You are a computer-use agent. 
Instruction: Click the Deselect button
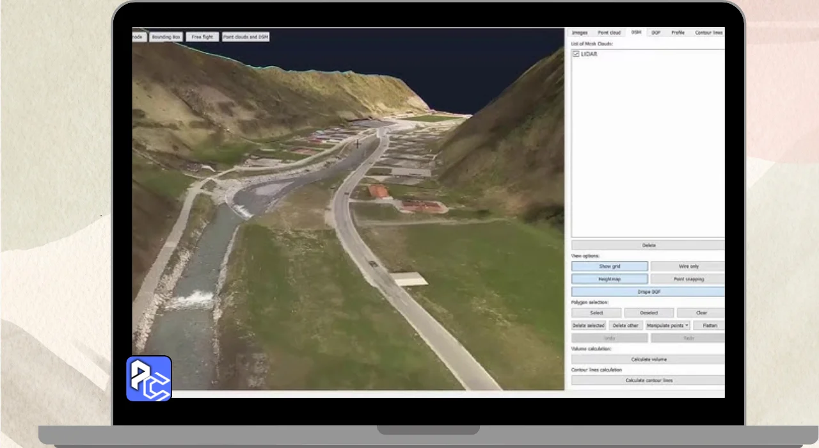[x=649, y=313]
